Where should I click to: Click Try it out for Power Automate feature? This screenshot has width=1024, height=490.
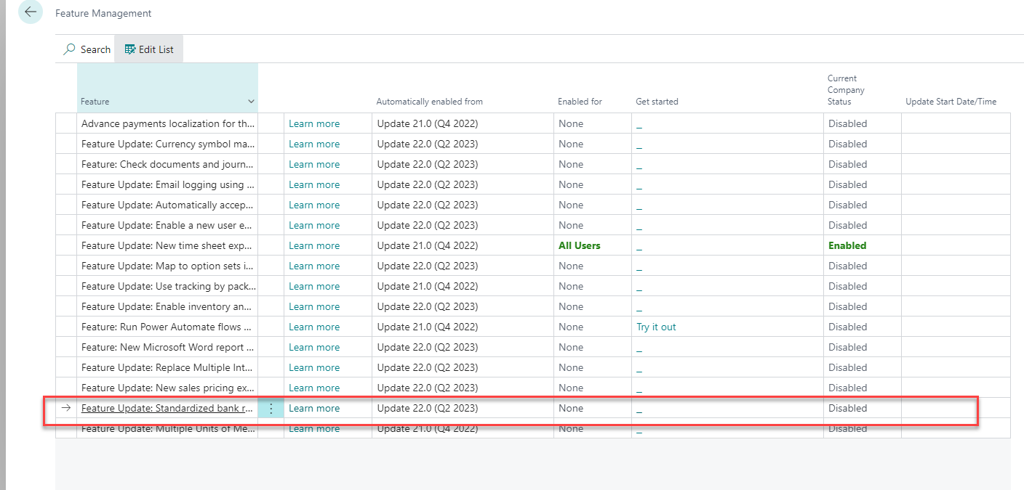pos(656,327)
